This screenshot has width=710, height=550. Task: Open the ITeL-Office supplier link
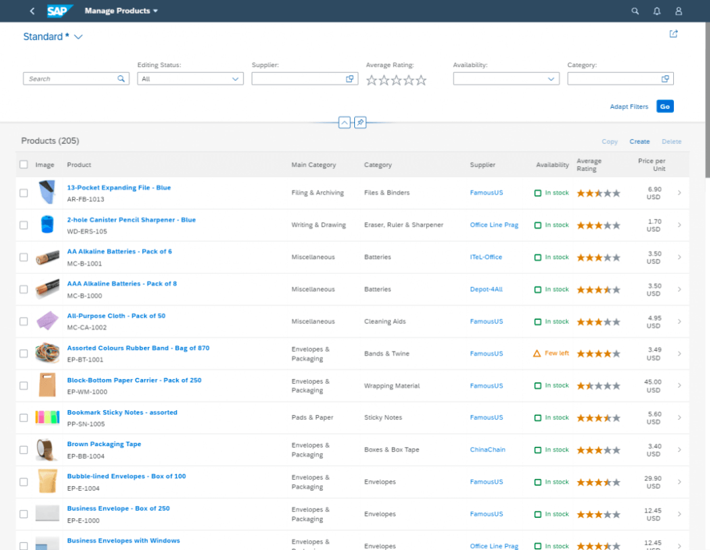pos(486,257)
